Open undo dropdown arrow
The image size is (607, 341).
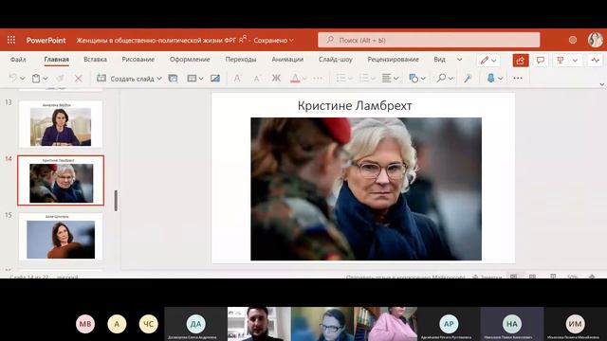pyautogui.click(x=23, y=79)
